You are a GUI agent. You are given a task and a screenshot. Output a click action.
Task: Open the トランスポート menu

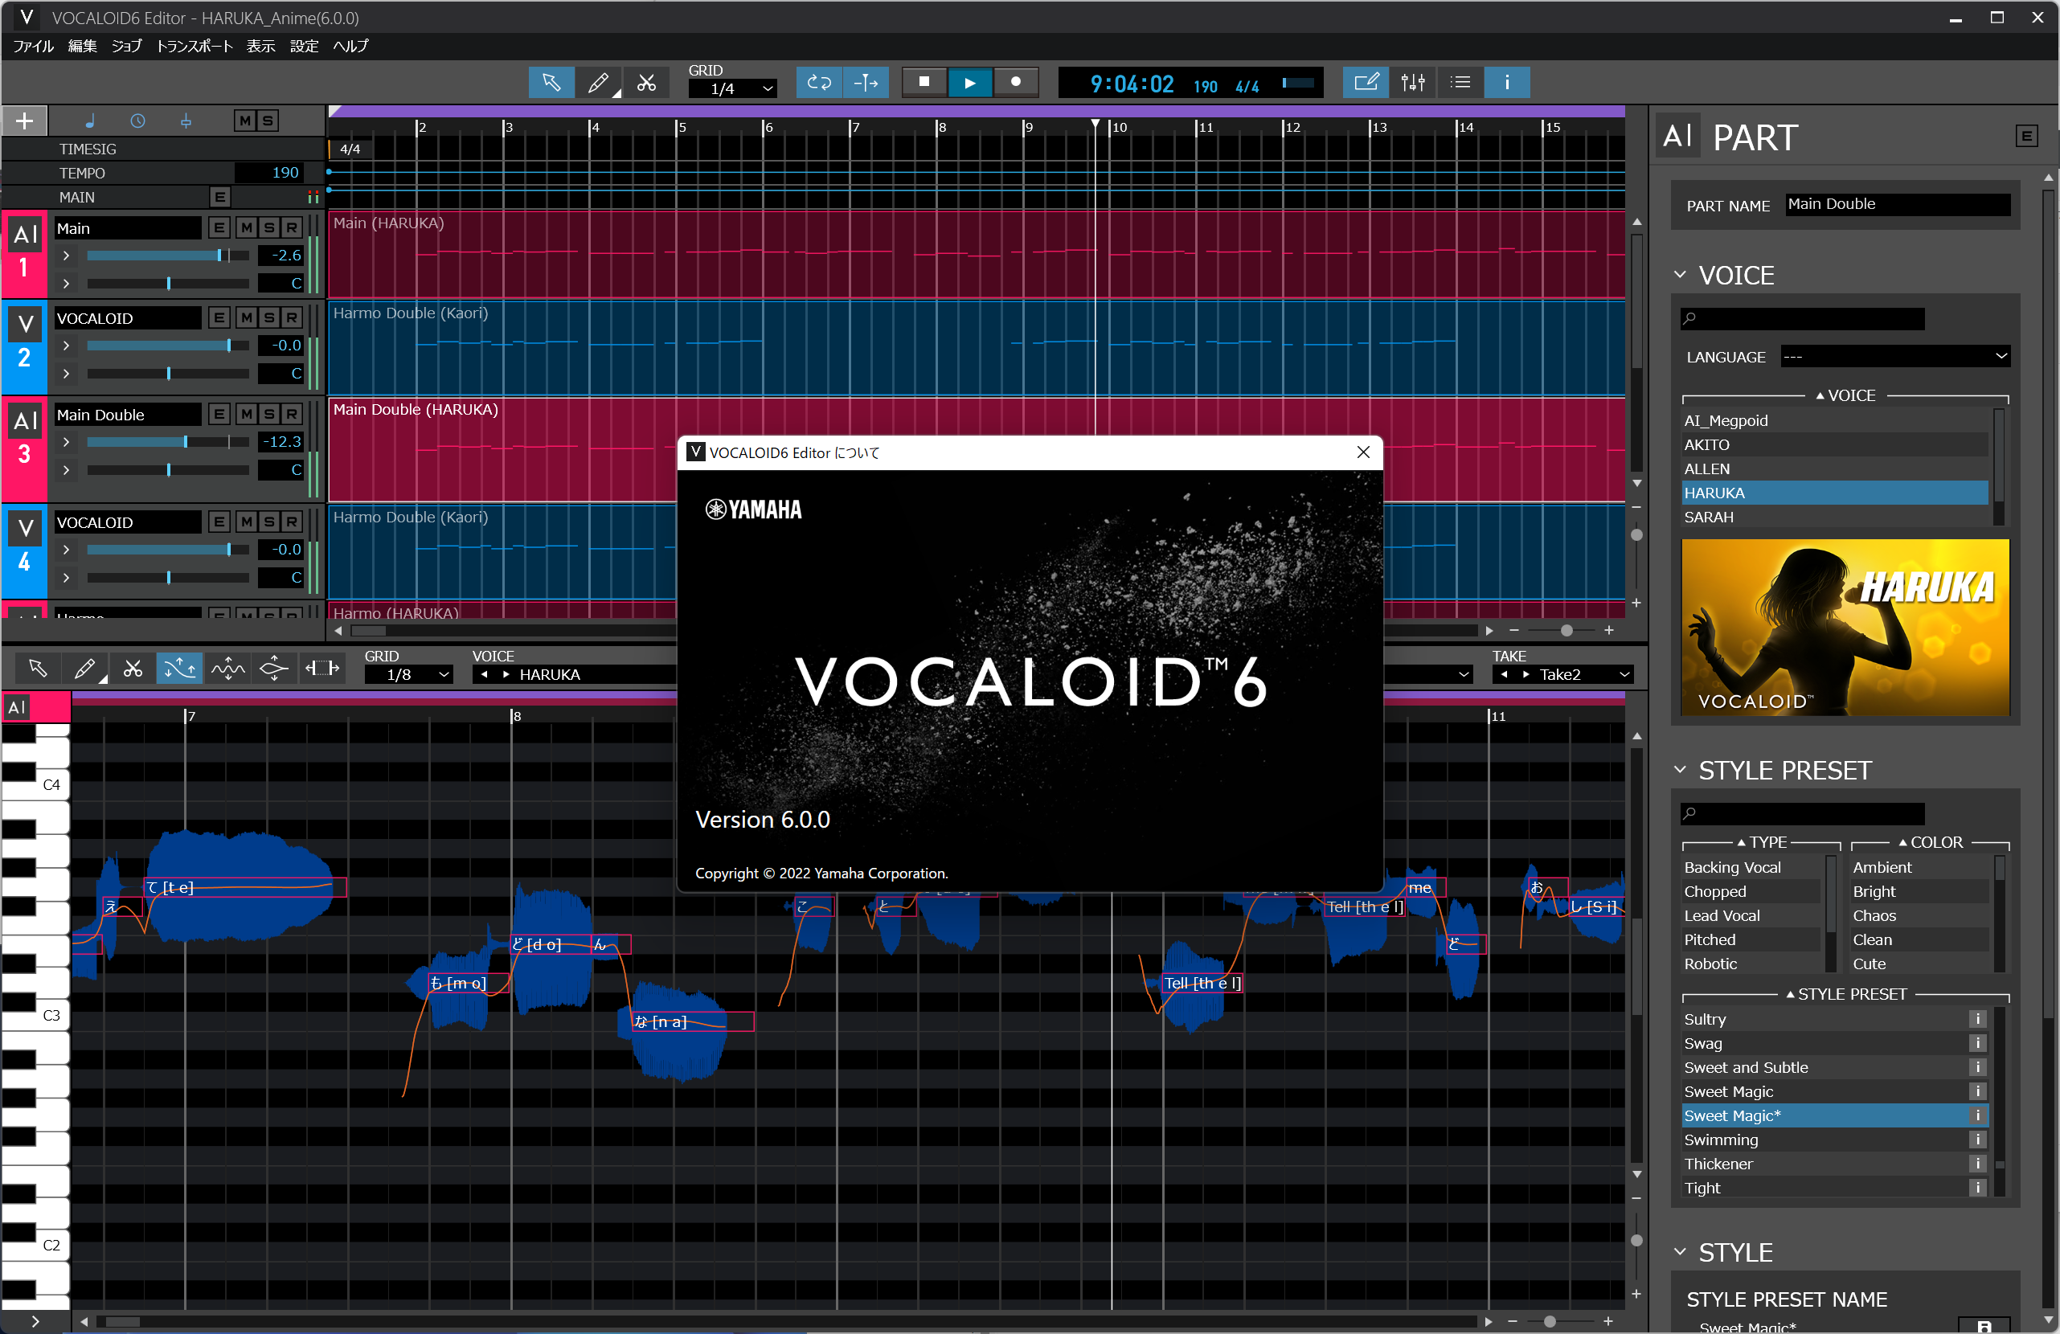click(194, 46)
